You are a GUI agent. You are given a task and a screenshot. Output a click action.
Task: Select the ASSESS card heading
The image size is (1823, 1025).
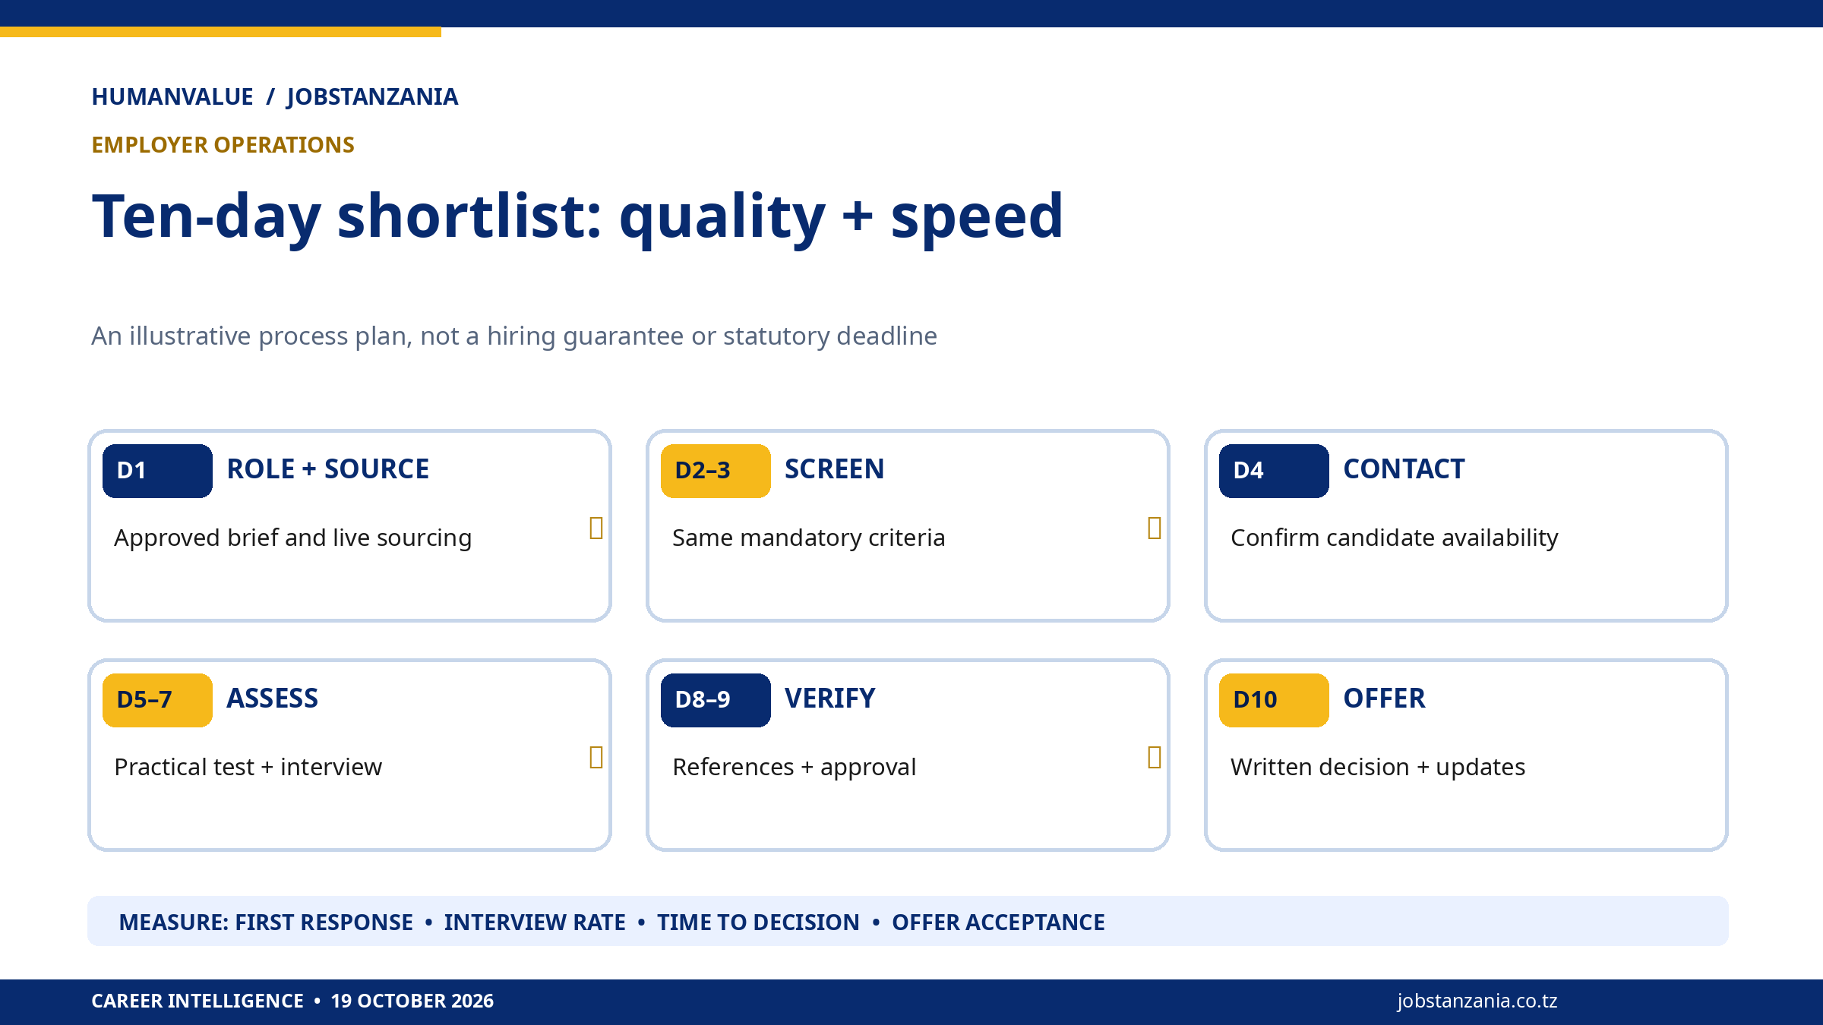click(272, 699)
